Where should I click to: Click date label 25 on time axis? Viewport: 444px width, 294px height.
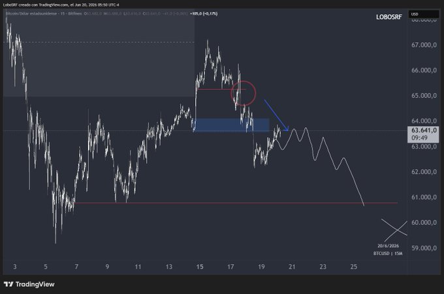click(354, 267)
